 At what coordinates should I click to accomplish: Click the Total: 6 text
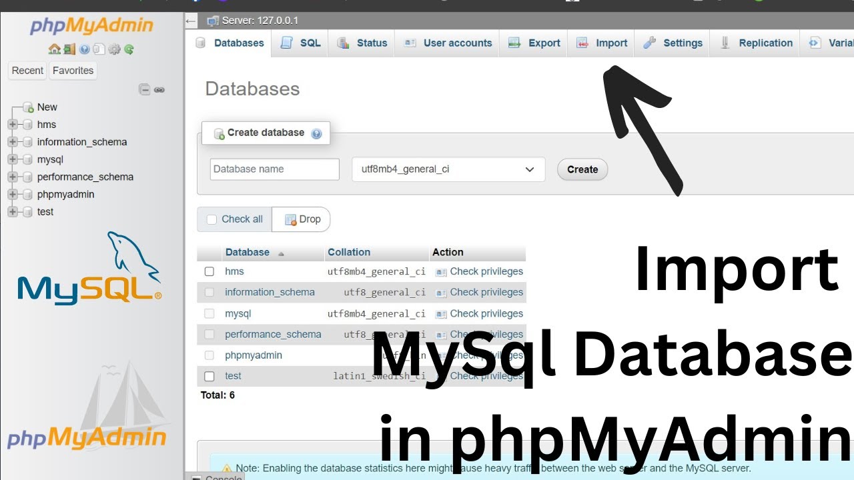click(218, 395)
